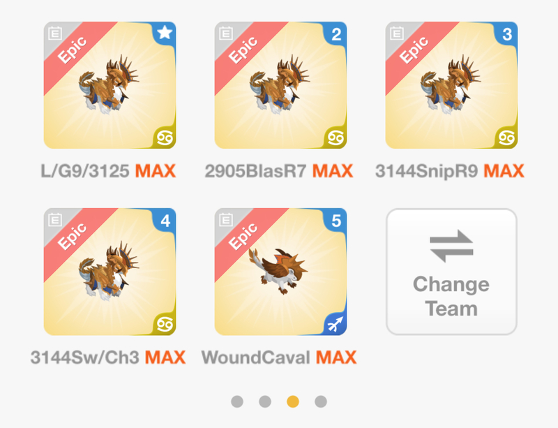Screen dimensions: 558x428
Task: Tap the slot number 3 badge
Action: tap(507, 34)
